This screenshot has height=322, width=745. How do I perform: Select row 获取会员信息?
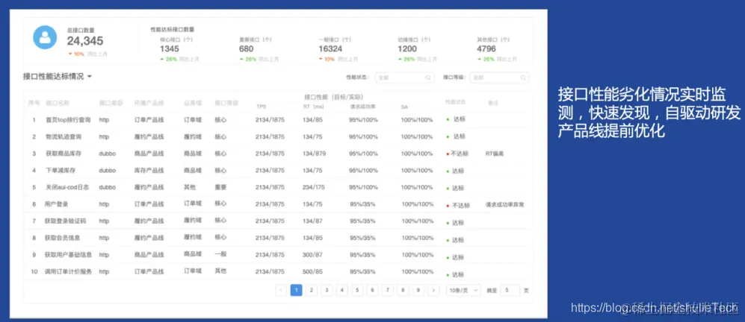(278, 238)
